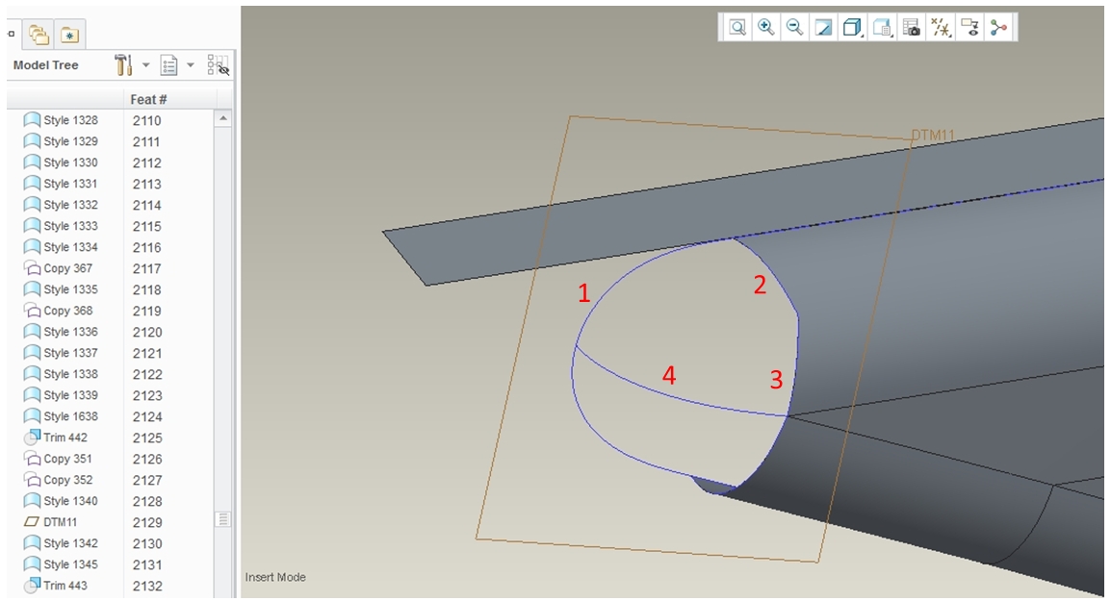
Task: Click the Model Tree scrollbar thumb
Action: coord(223,519)
